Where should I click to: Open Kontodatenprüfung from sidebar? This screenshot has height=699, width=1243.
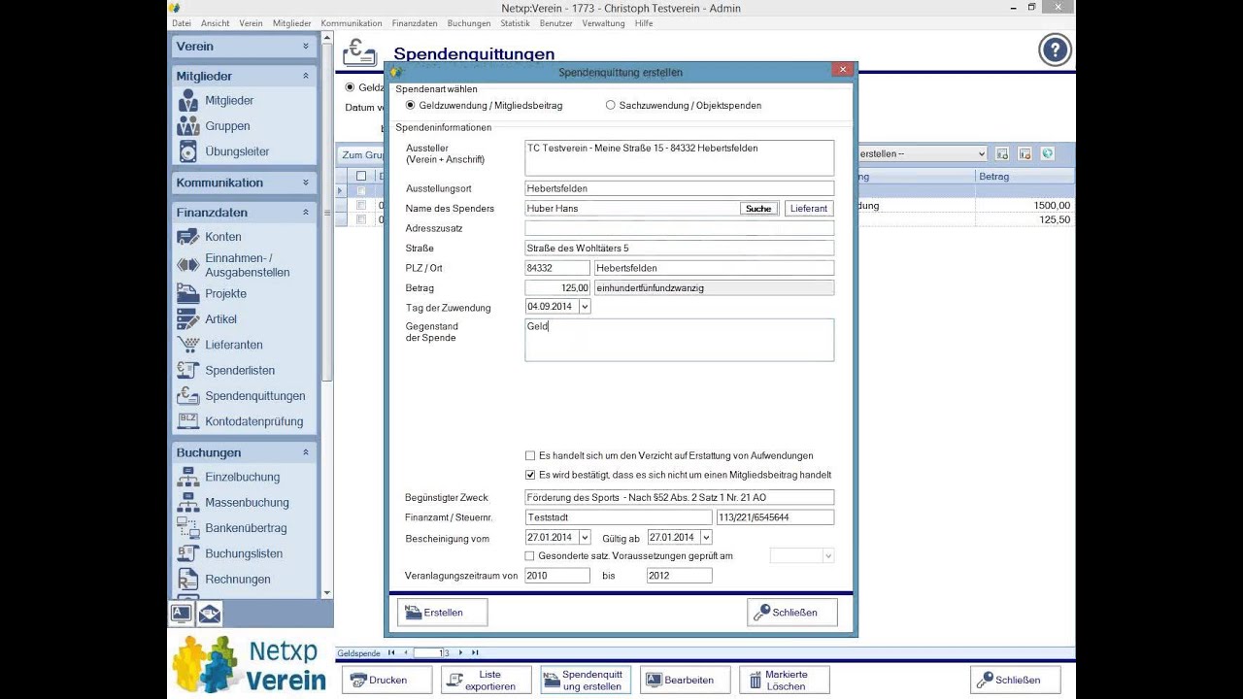188,421
